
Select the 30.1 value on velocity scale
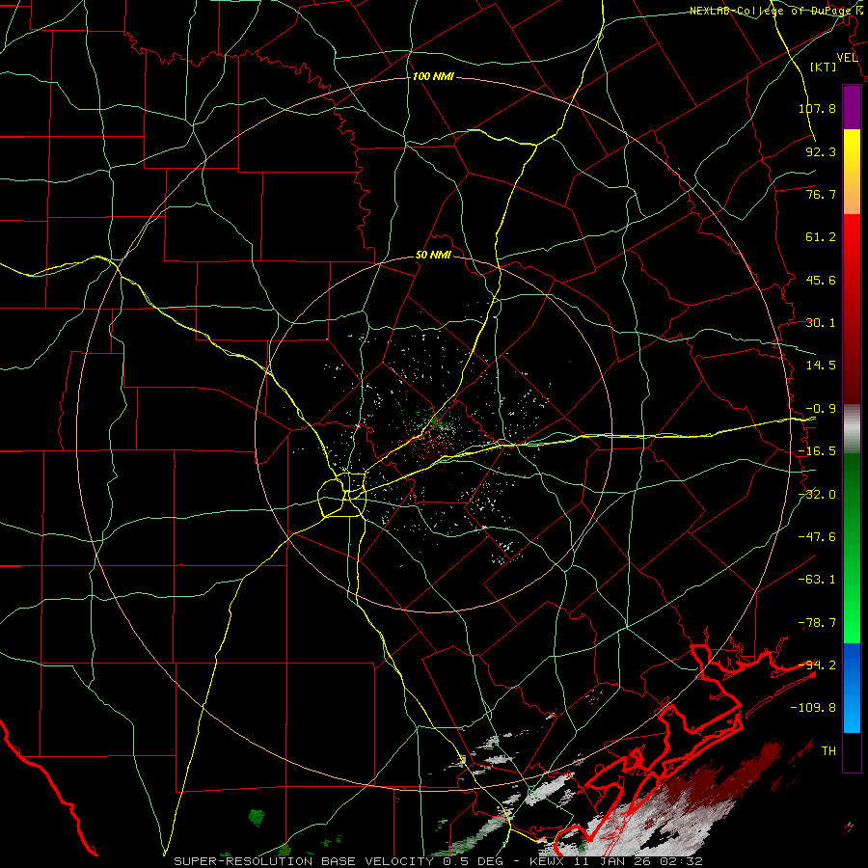[821, 323]
